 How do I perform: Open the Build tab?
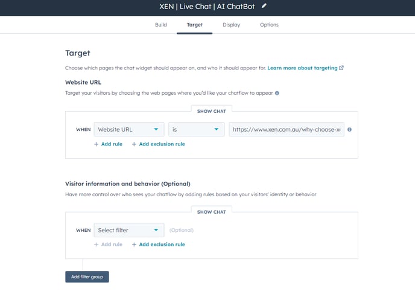161,25
